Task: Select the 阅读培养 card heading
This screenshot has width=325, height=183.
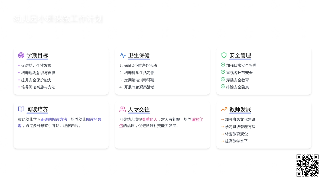Action: pos(37,110)
